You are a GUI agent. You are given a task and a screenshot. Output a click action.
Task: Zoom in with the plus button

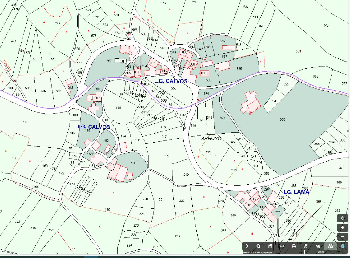click(x=343, y=228)
